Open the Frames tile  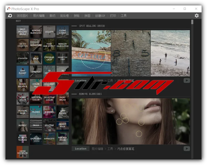[36, 112]
